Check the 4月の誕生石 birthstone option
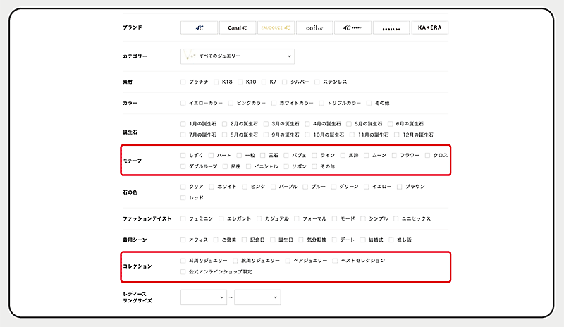Screen dimensions: 564x327 point(307,123)
